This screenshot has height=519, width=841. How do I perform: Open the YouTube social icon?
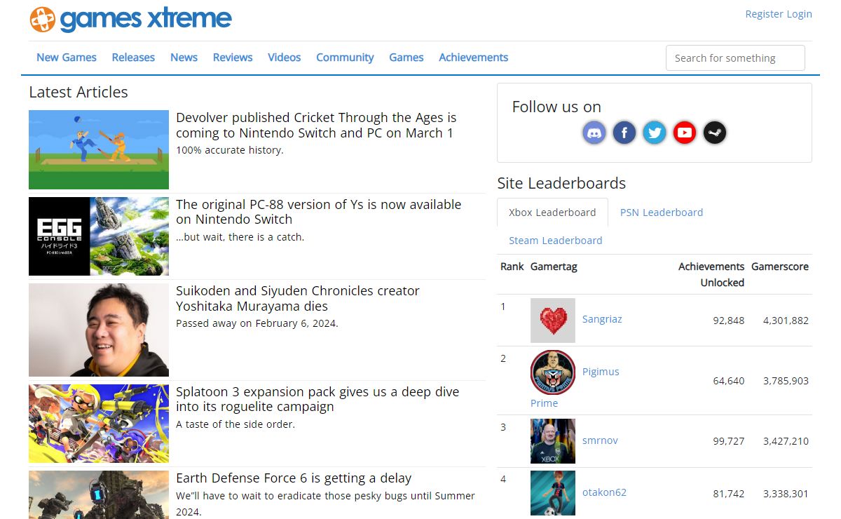coord(685,133)
